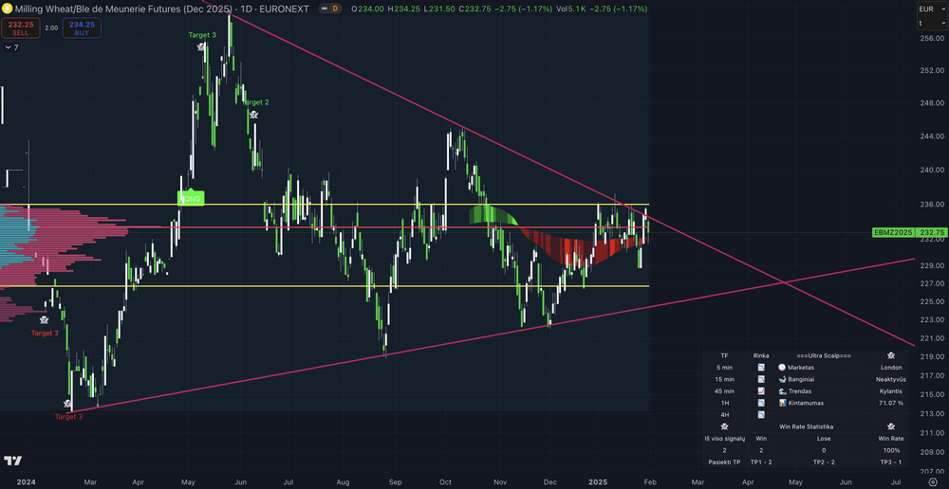
Task: Click the red Target 2 label near February
Action: click(45, 333)
